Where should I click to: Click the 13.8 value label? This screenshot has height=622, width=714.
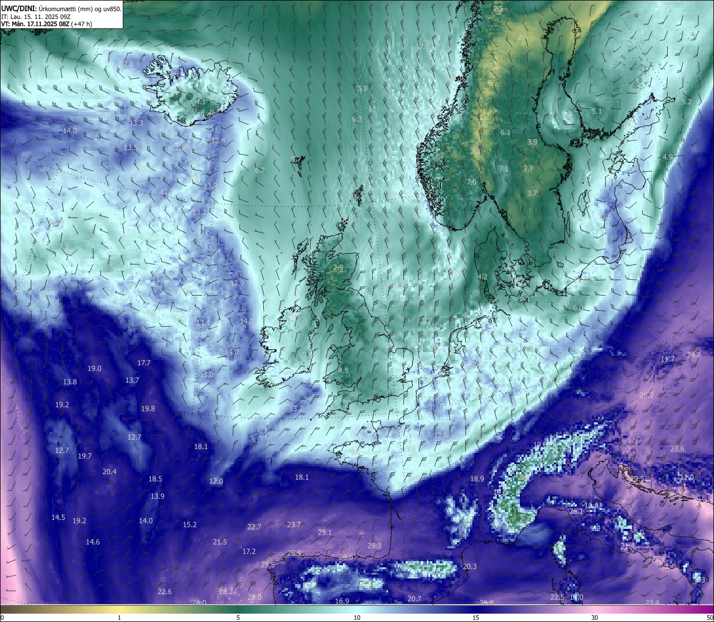point(70,382)
